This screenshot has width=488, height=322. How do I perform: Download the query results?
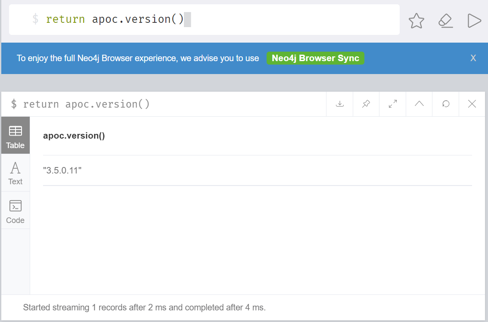click(x=339, y=104)
